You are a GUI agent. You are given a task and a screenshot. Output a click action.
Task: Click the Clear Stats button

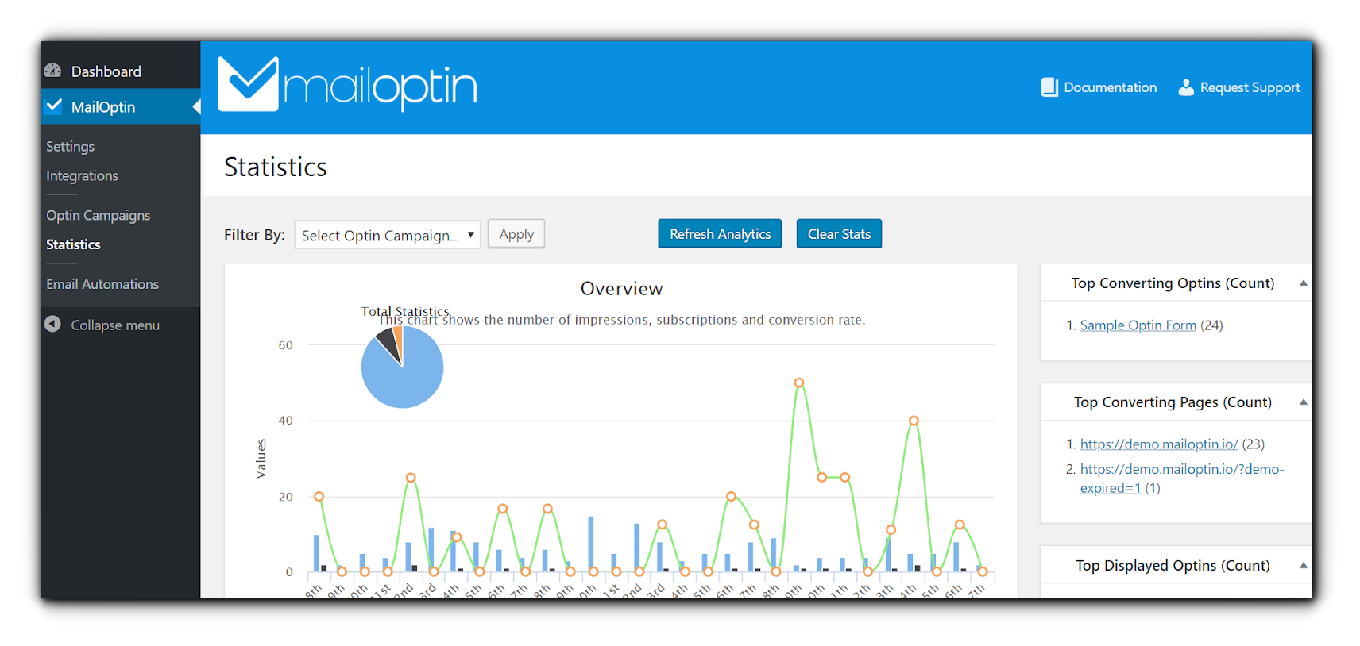pyautogui.click(x=839, y=234)
